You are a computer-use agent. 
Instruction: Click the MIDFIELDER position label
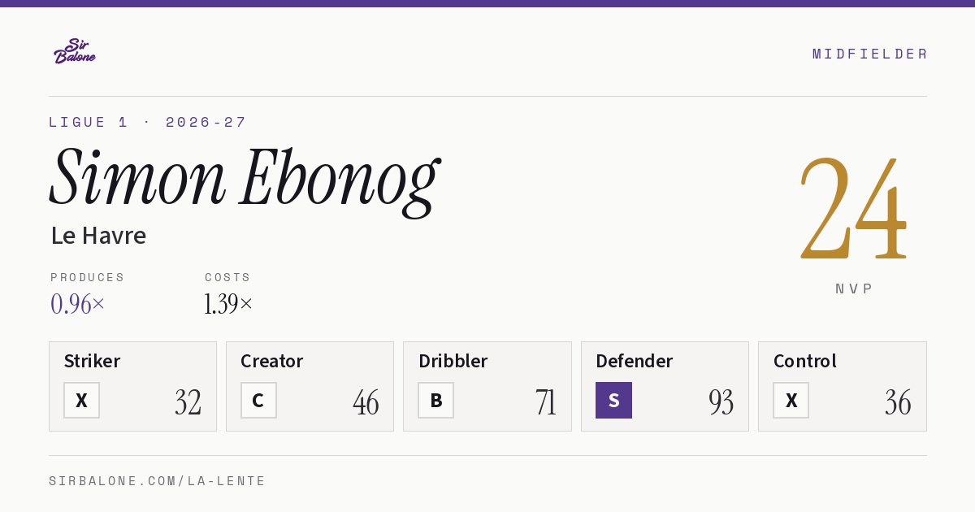869,54
